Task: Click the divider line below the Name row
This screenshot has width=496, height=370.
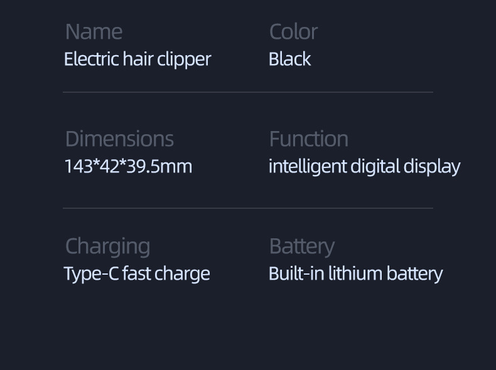Action: coord(248,92)
